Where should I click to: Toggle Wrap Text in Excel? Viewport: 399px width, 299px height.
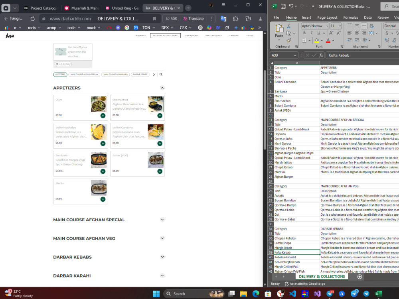371,26
